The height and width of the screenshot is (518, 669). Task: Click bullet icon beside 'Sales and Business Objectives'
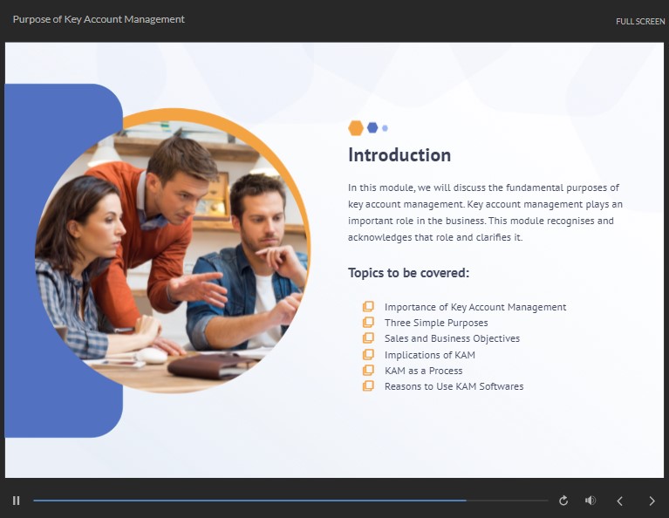(x=368, y=338)
